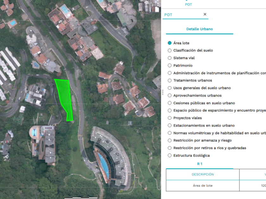Select the Patrimonio layer option
Image resolution: width=266 pixels, height=199 pixels.
(x=170, y=66)
